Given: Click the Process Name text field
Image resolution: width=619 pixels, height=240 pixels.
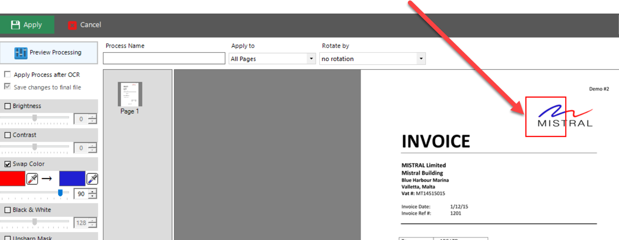Looking at the screenshot, I should [164, 59].
